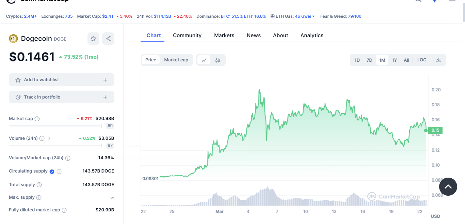Switch to candlestick chart view
This screenshot has height=224, width=465.
click(x=218, y=60)
